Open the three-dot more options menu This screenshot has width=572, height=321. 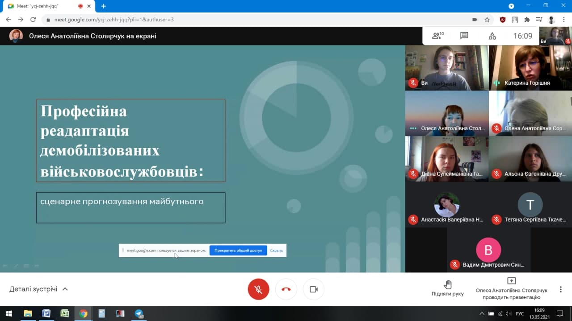pyautogui.click(x=560, y=289)
